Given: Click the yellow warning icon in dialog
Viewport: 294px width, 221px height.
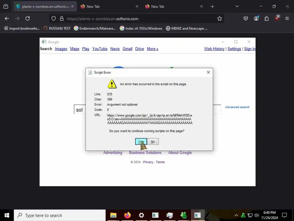Looking at the screenshot, I should (112, 84).
